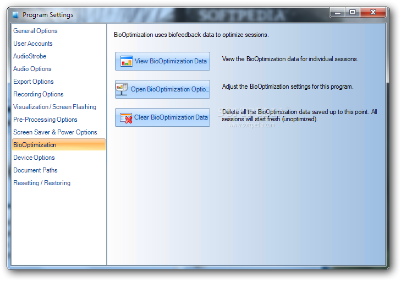Image resolution: width=401 pixels, height=281 pixels.
Task: Click the red X icon on Clear BioOptimization Data
Action: coord(126,118)
